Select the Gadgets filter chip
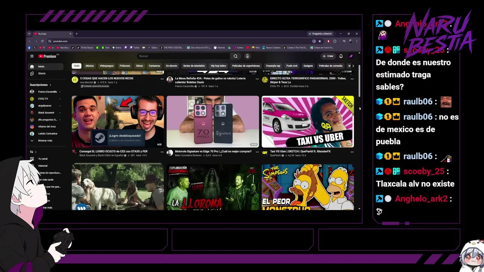 tap(308, 66)
